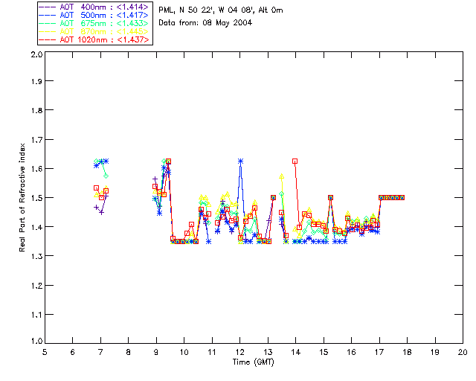Click the x-axis hour label 20
This screenshot has width=476, height=381.
click(463, 352)
